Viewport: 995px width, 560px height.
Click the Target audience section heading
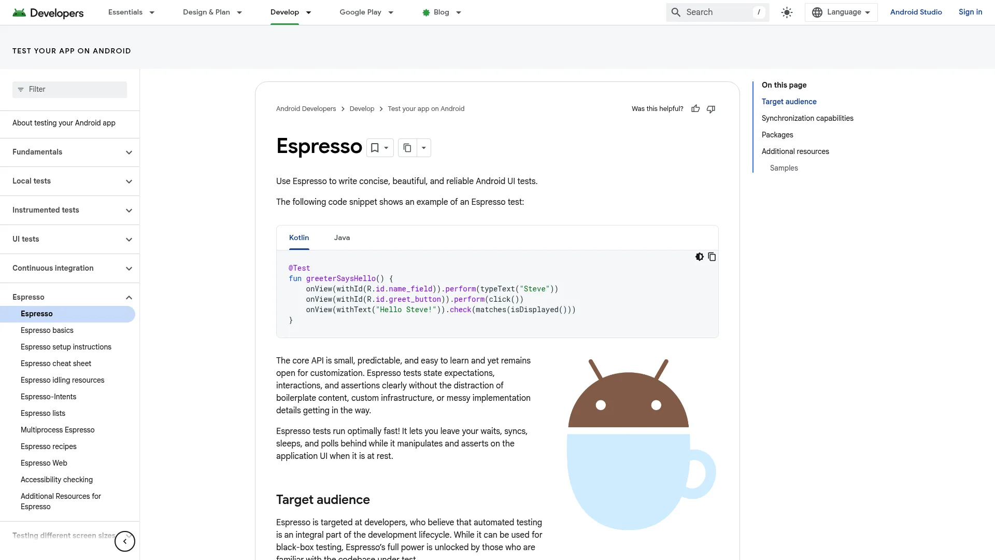[x=323, y=500]
